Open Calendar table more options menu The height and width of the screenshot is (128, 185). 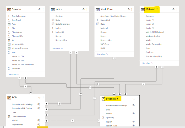43,9
